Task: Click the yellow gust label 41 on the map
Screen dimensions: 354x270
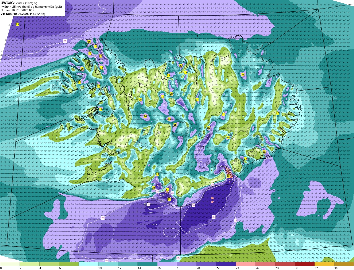Action: (167, 190)
